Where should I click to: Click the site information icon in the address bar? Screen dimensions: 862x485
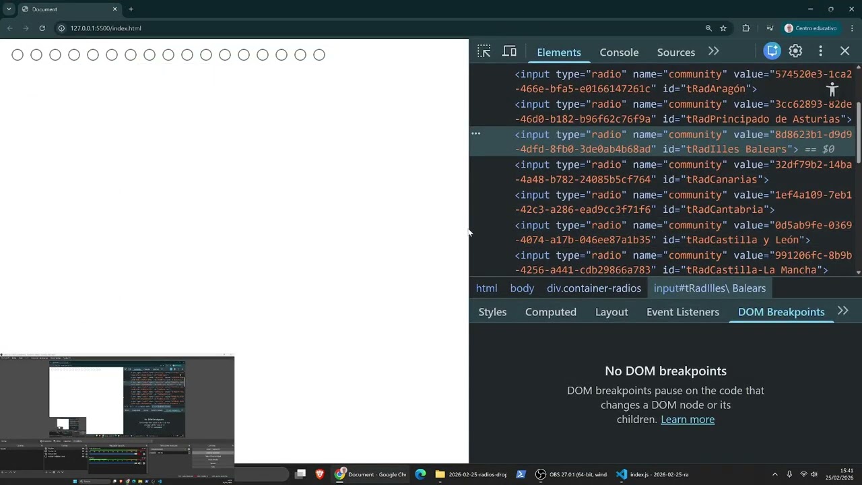pos(61,28)
